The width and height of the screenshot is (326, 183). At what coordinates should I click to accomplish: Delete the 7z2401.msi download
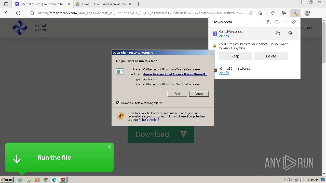[x=271, y=56]
